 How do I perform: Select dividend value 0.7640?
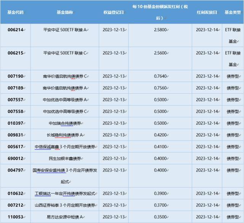(x=160, y=76)
